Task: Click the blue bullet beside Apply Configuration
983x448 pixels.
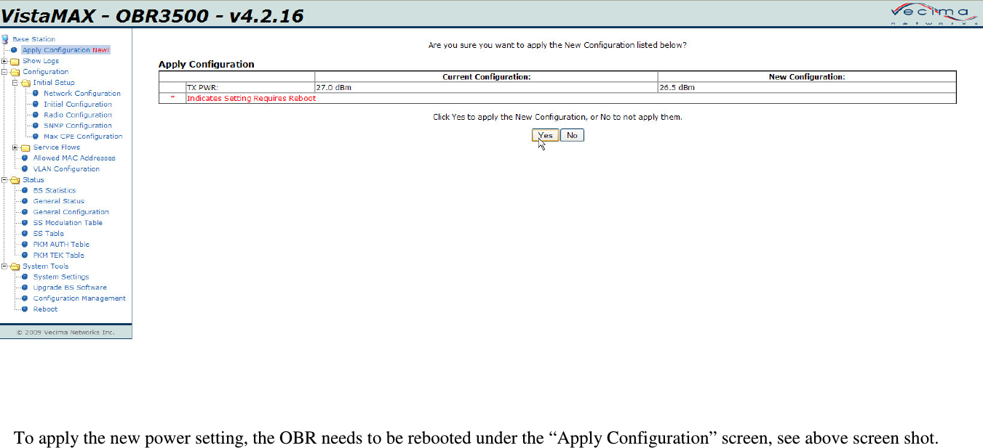Action: click(x=14, y=50)
